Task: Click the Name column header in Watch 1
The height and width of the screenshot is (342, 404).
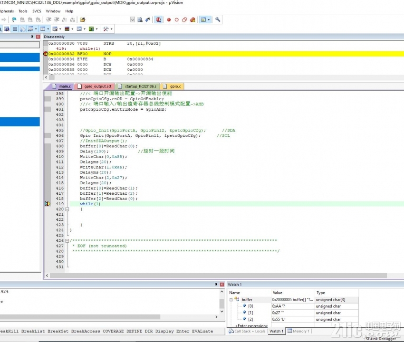Action: [x=250, y=293]
